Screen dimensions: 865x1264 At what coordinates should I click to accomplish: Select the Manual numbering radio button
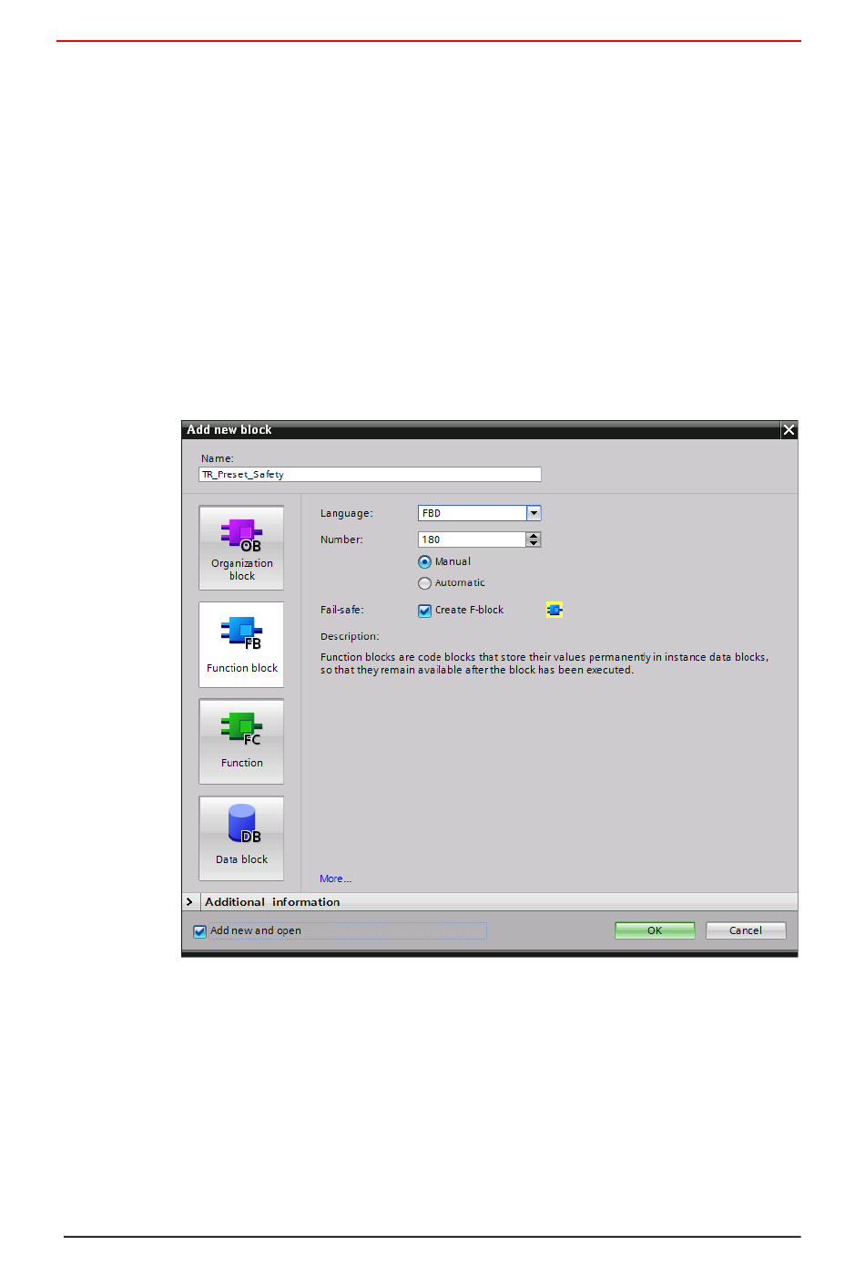click(x=424, y=562)
